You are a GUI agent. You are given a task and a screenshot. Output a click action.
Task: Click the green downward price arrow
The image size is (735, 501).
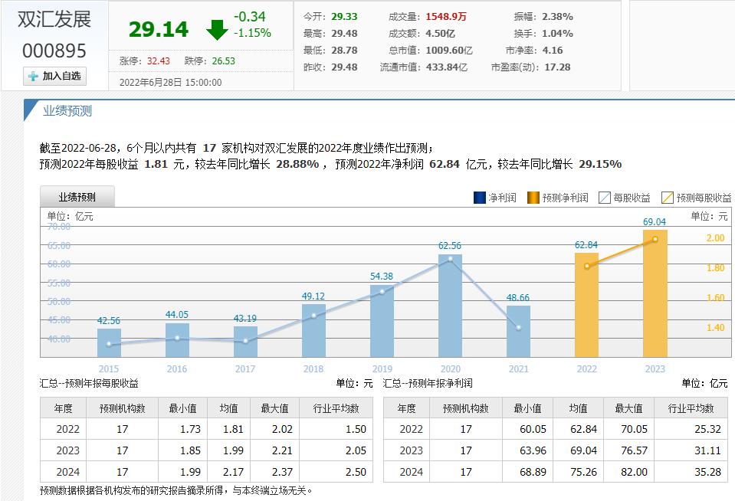click(x=217, y=30)
